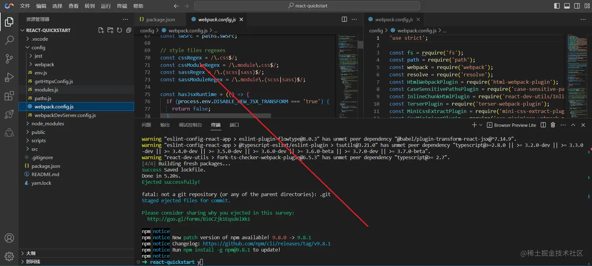The width and height of the screenshot is (592, 266).
Task: Open explorer more actions next to 资源管理器
Action: (125, 19)
